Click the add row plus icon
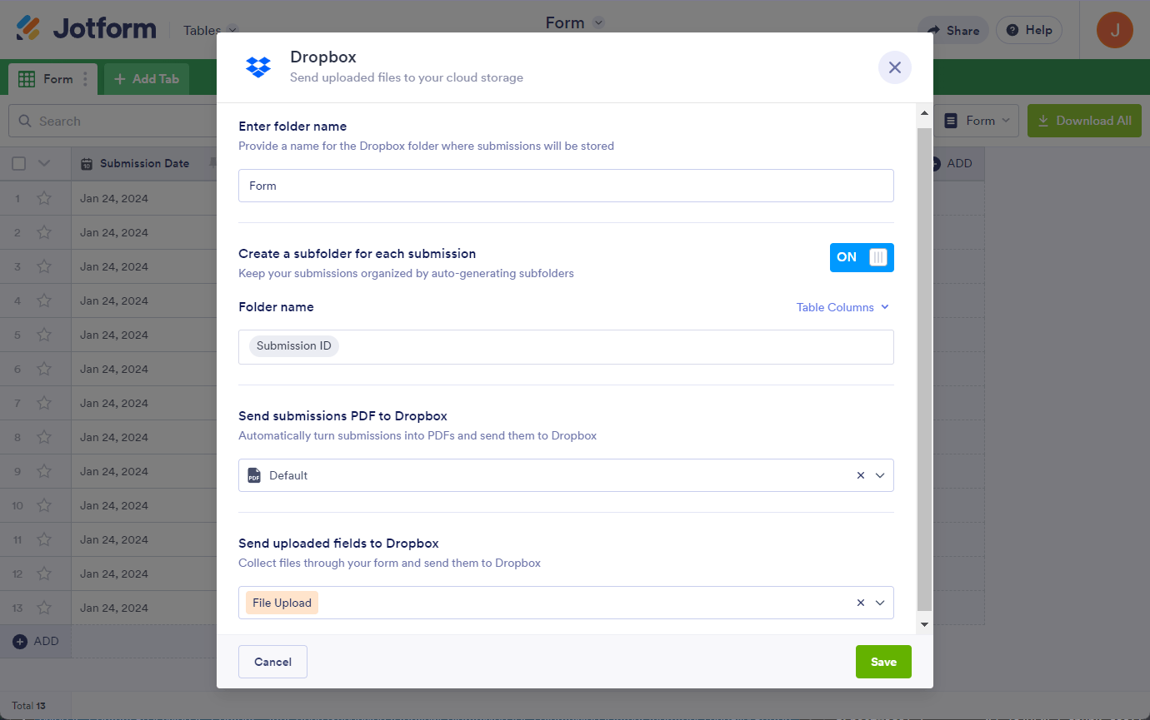This screenshot has width=1150, height=720. point(21,642)
